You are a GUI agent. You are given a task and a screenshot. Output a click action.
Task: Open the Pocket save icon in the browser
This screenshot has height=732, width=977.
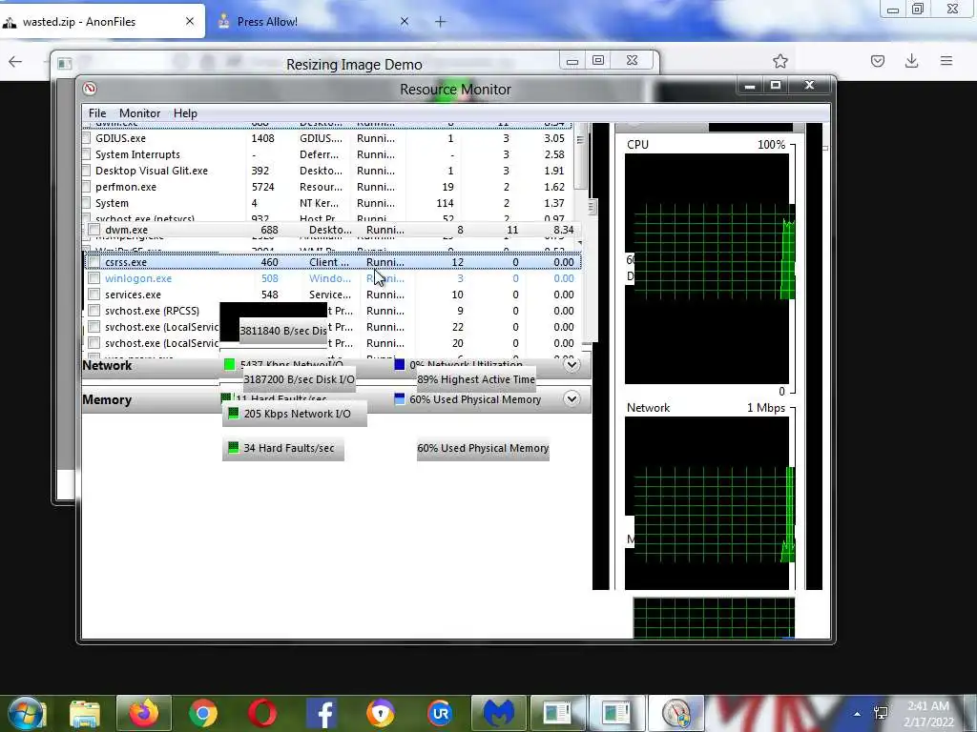(878, 61)
